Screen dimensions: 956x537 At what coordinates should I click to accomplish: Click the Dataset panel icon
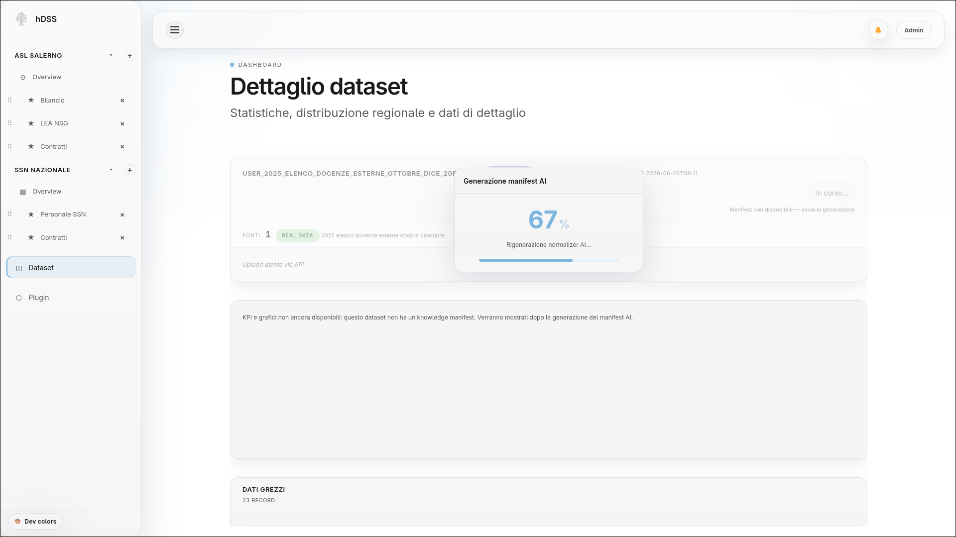pyautogui.click(x=19, y=268)
